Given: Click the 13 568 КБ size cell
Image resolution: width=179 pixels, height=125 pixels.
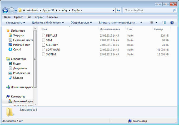Looking at the screenshot, I should tap(163, 54).
